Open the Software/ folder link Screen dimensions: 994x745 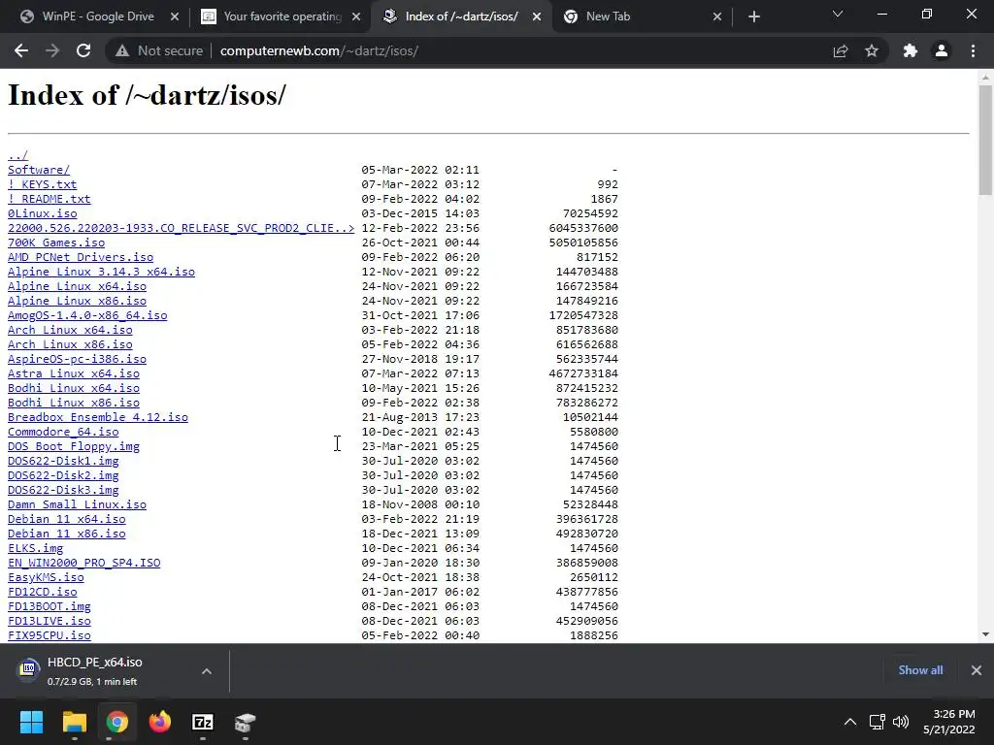(39, 170)
